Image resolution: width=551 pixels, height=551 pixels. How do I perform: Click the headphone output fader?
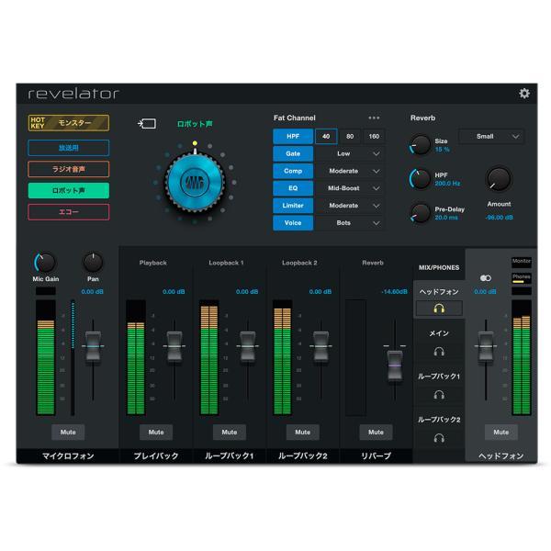[486, 346]
